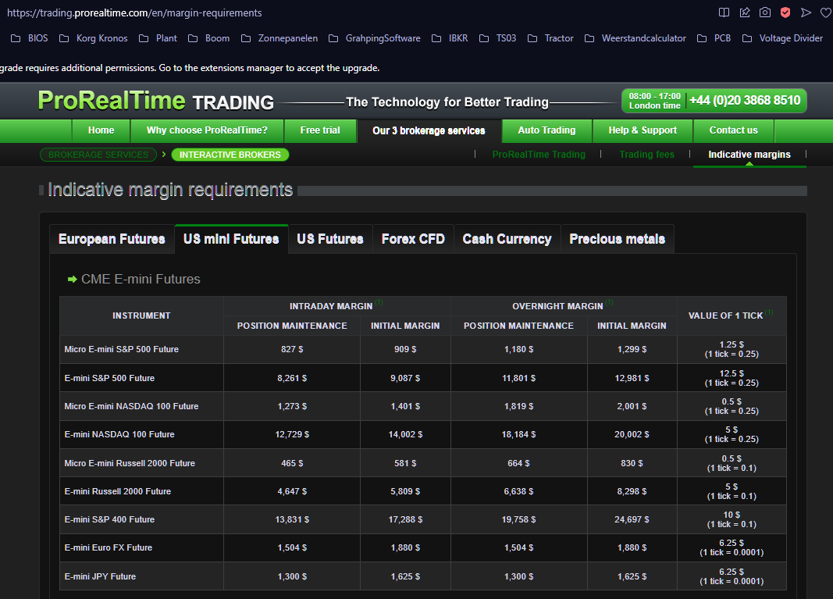This screenshot has height=599, width=833.
Task: Click the 19,758 $ overnight maintenance value
Action: coord(518,519)
